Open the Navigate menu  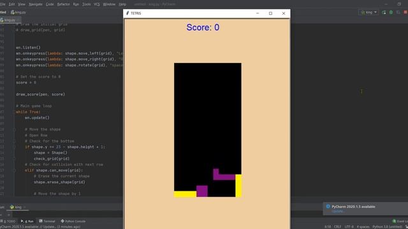click(36, 4)
